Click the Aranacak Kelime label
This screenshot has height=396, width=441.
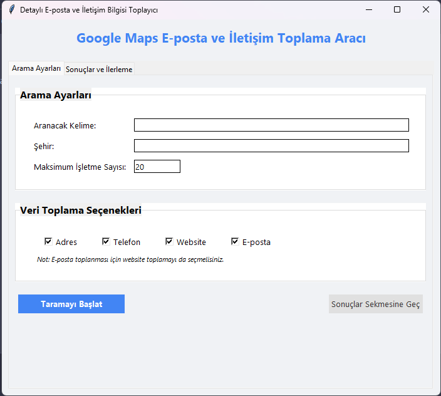[x=65, y=125]
